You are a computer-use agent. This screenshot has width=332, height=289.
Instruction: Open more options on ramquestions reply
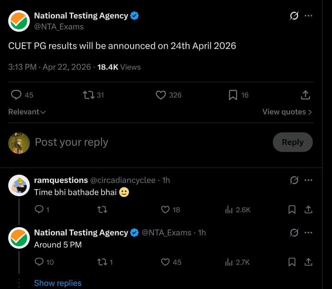308,180
